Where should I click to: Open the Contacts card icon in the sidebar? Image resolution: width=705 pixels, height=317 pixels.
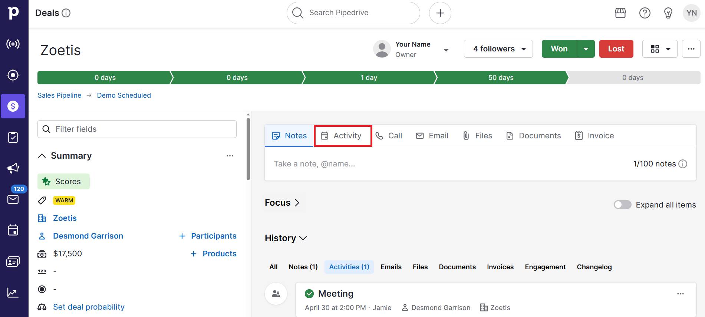[x=13, y=262]
